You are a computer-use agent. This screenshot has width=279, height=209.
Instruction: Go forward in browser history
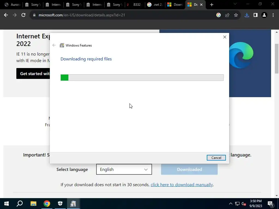[15, 15]
